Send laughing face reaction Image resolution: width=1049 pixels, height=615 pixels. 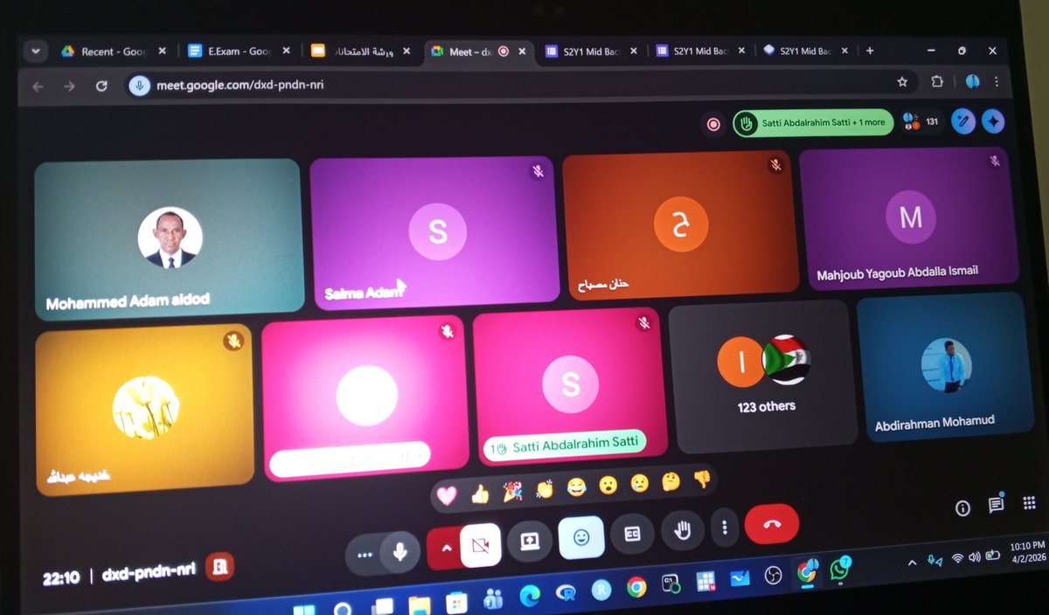pos(575,487)
